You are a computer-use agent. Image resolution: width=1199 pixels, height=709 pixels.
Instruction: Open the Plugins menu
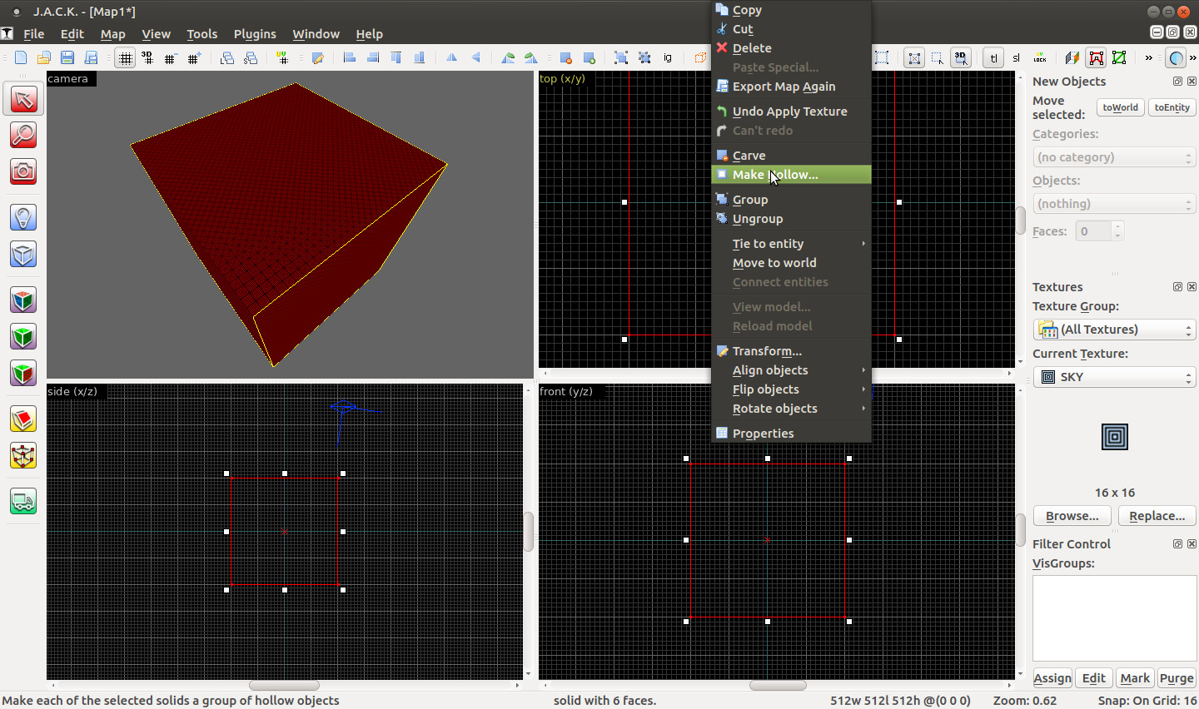point(255,34)
